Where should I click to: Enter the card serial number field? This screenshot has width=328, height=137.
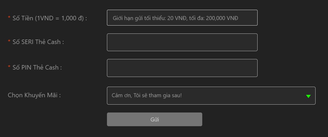182,42
